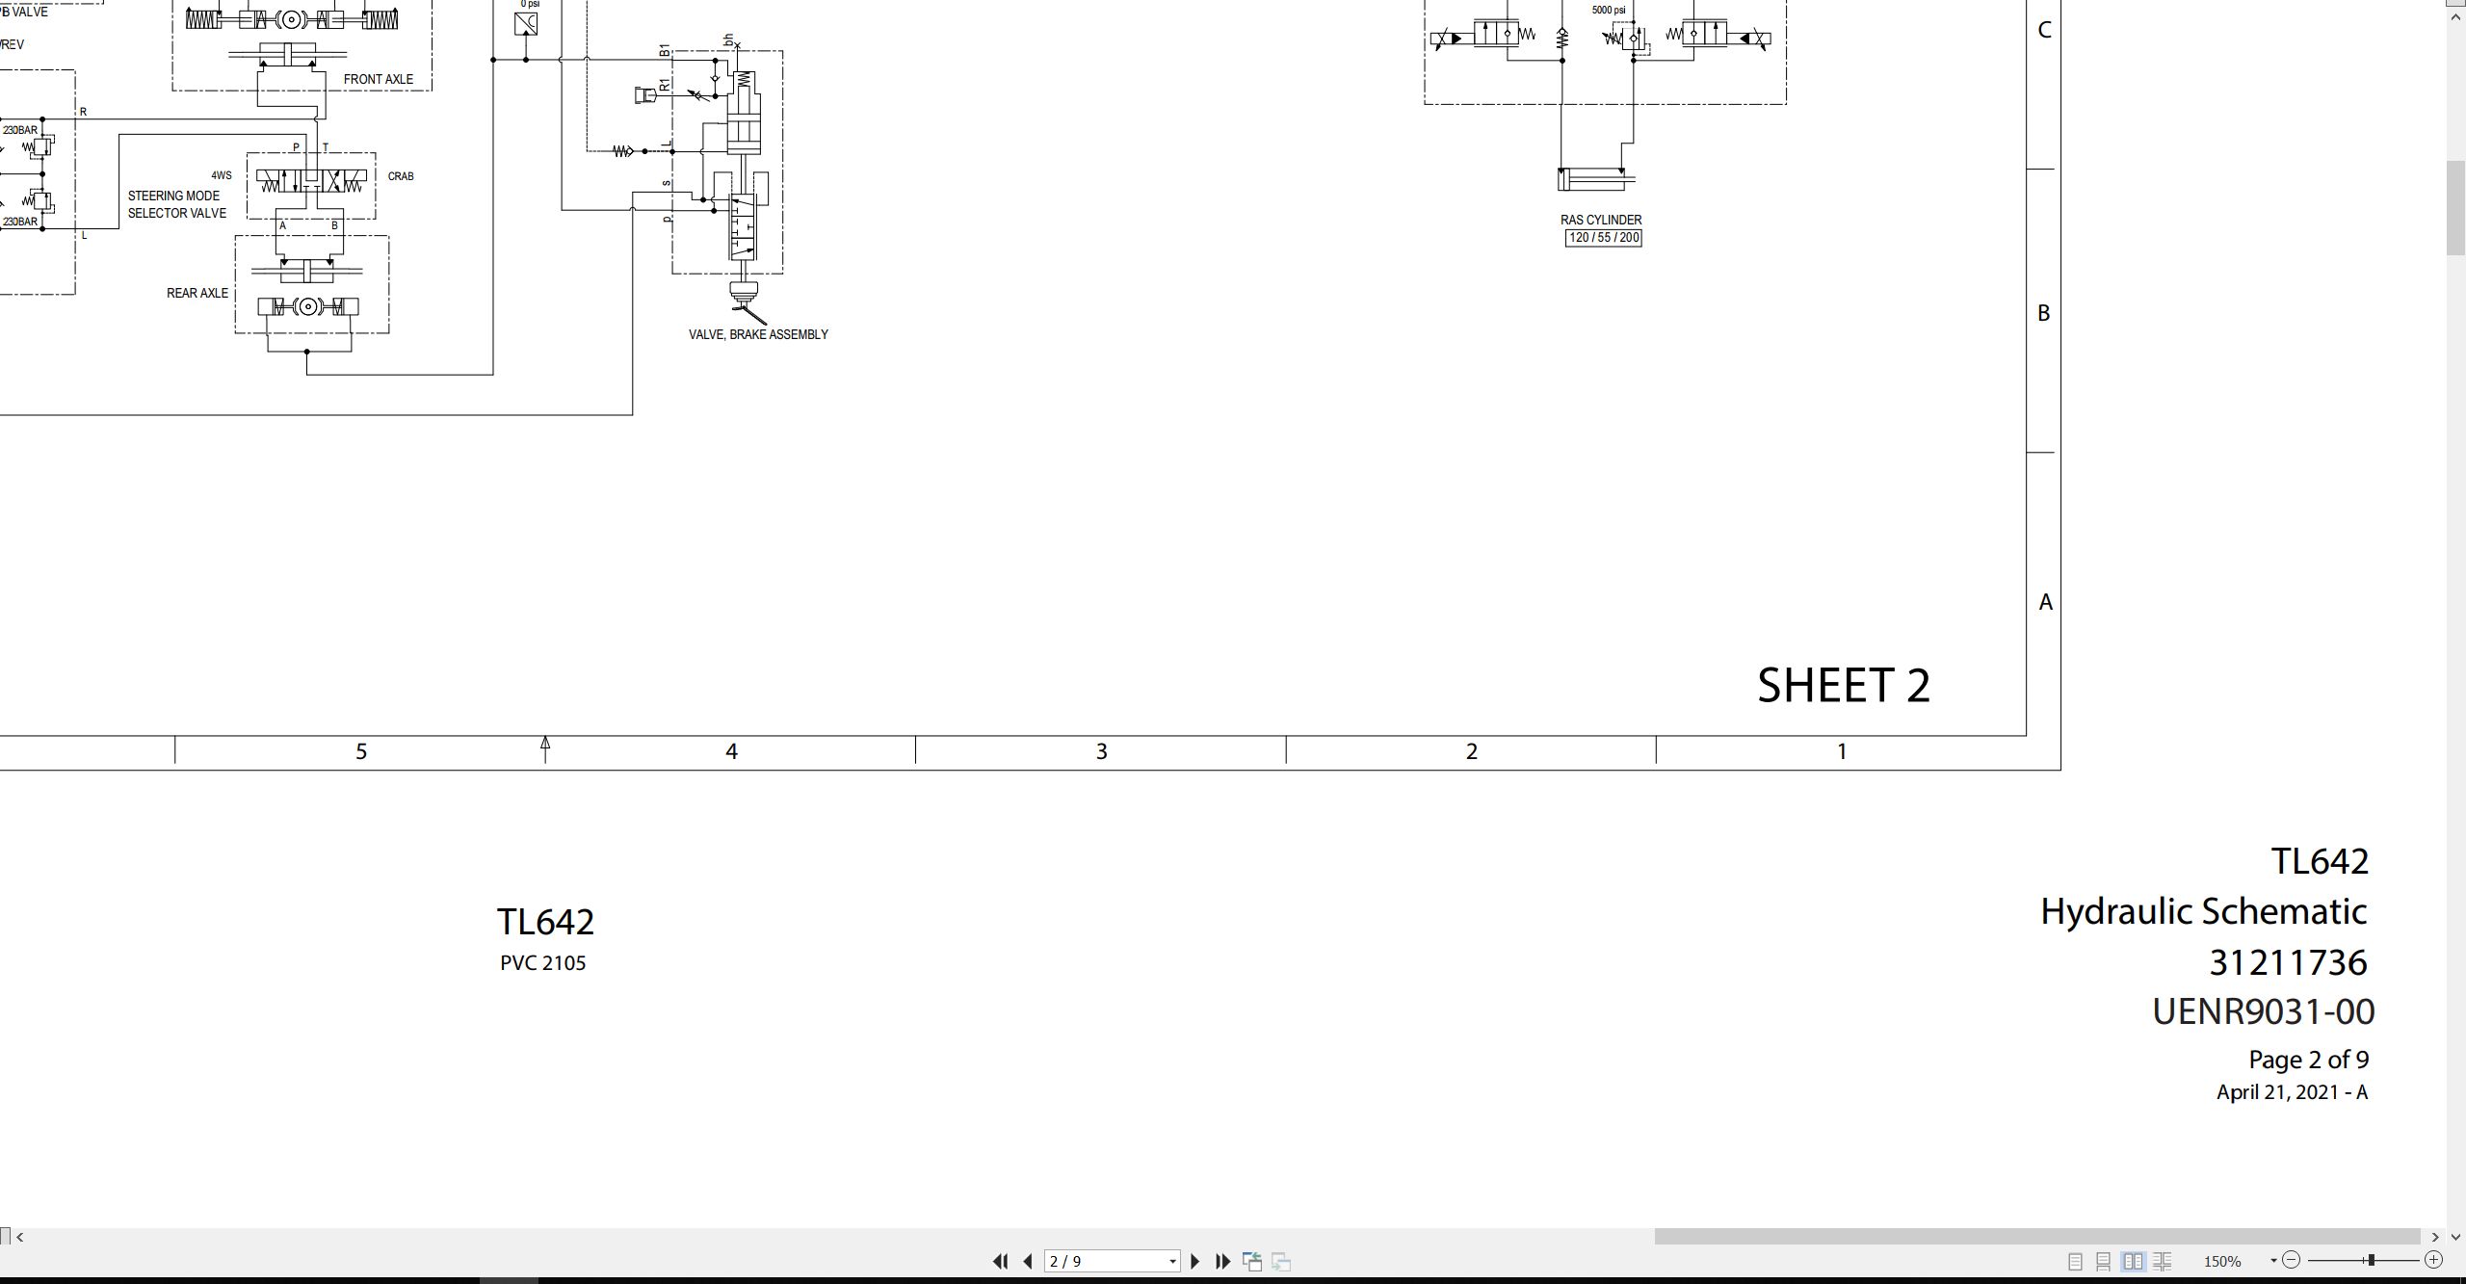This screenshot has width=2466, height=1284.
Task: Go to the first page
Action: [x=1000, y=1261]
